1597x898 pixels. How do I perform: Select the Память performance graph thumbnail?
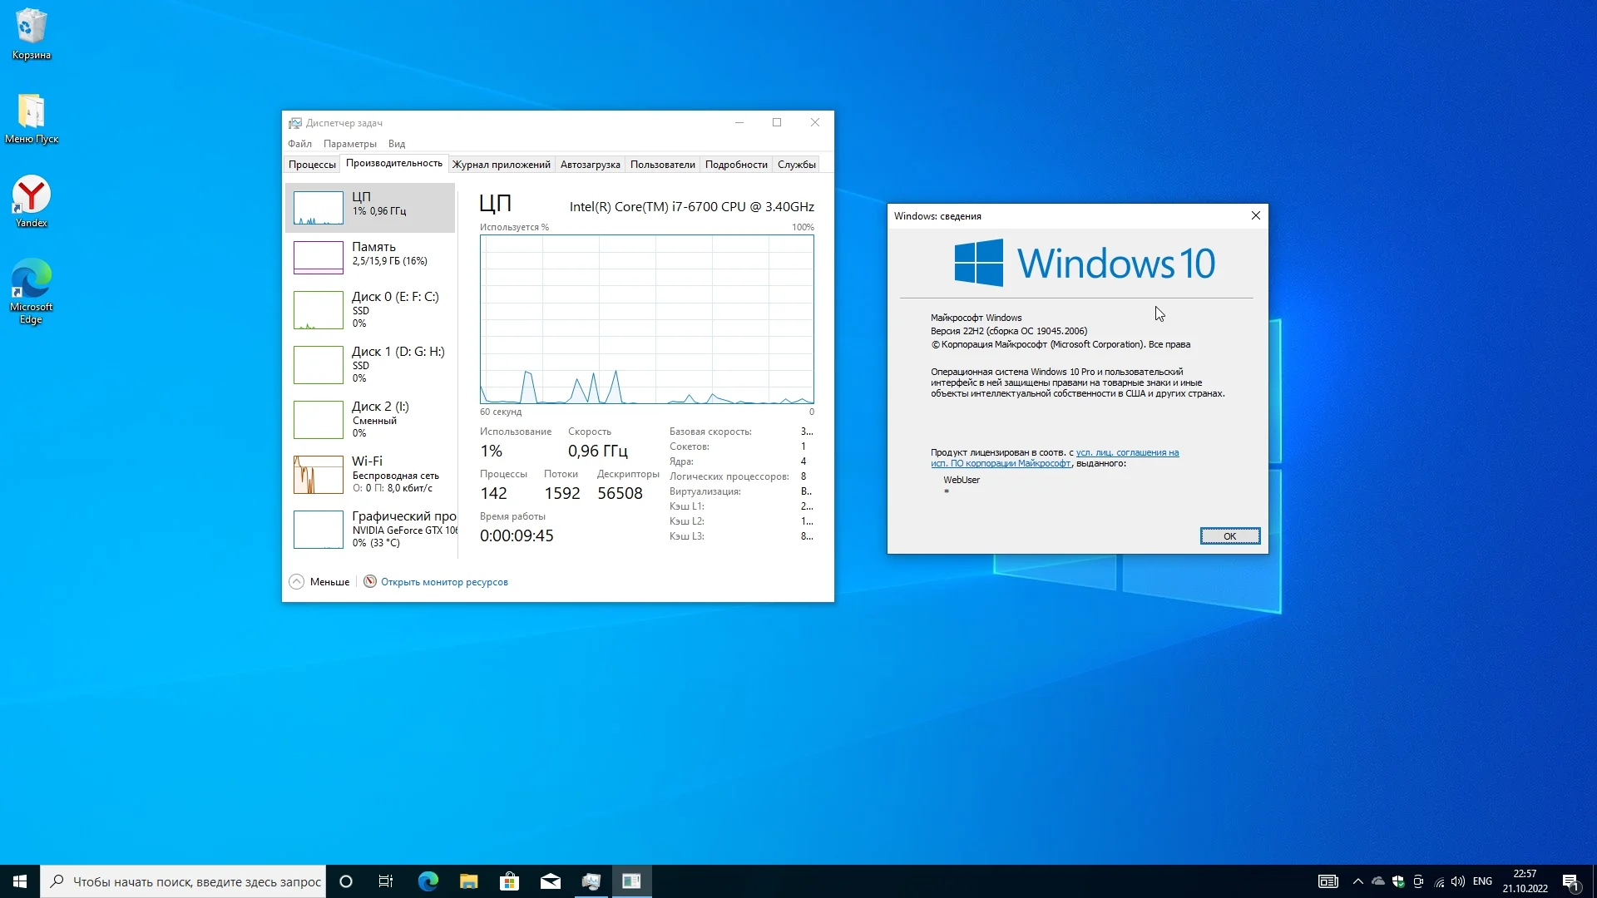tap(319, 258)
